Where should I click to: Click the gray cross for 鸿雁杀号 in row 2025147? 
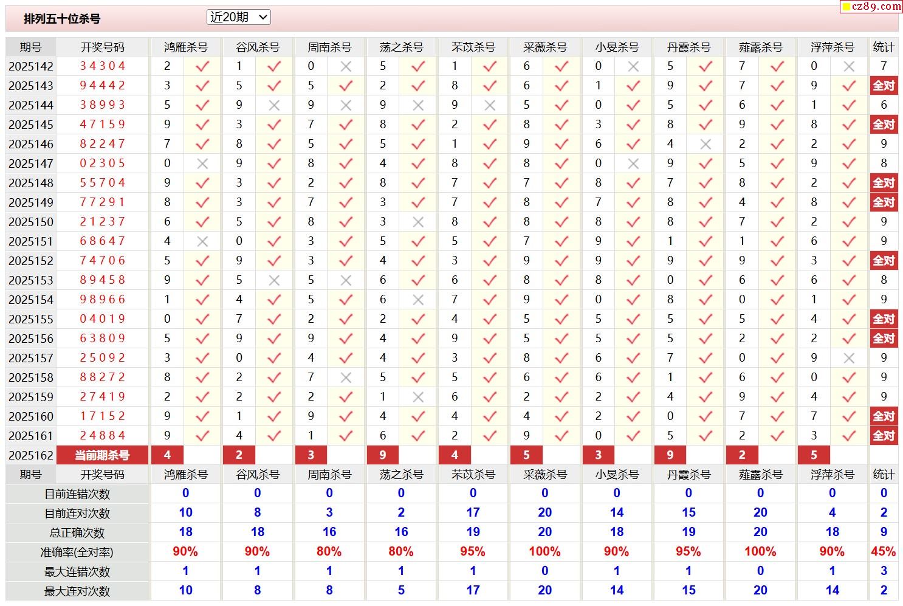coord(202,164)
